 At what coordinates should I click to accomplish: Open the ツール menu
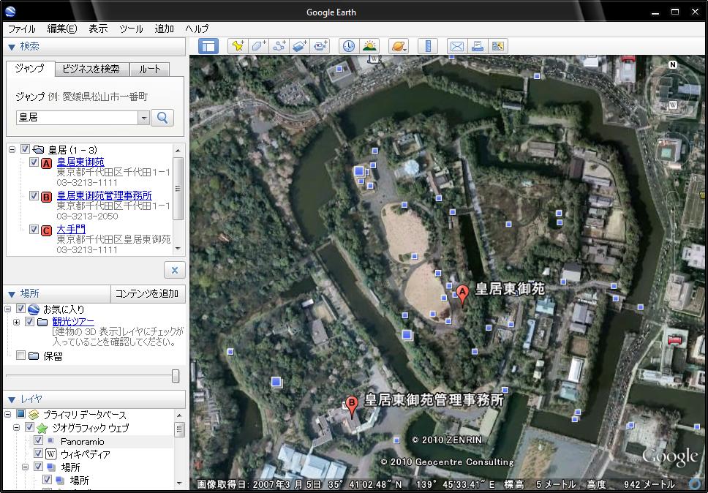131,29
